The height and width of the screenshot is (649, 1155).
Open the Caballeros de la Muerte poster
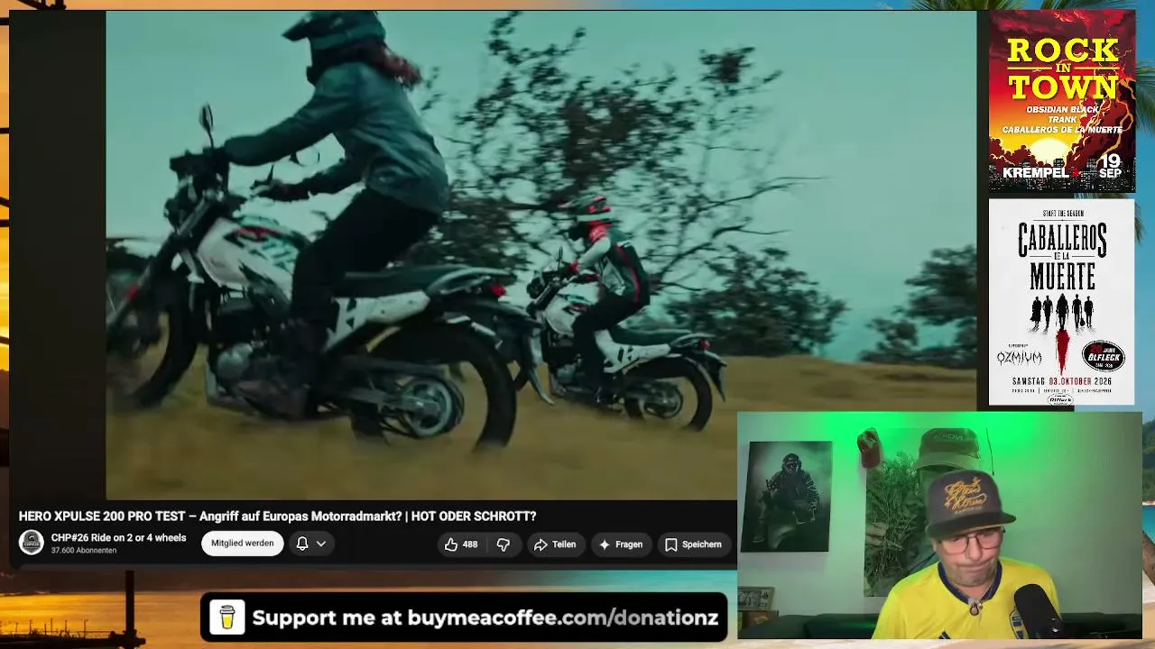click(1062, 302)
